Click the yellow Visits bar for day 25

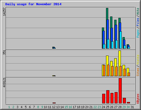click(107, 60)
